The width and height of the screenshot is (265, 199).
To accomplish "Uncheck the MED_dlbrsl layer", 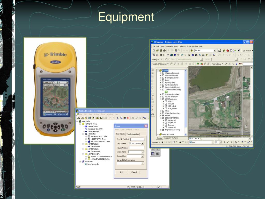I will pos(166,106).
